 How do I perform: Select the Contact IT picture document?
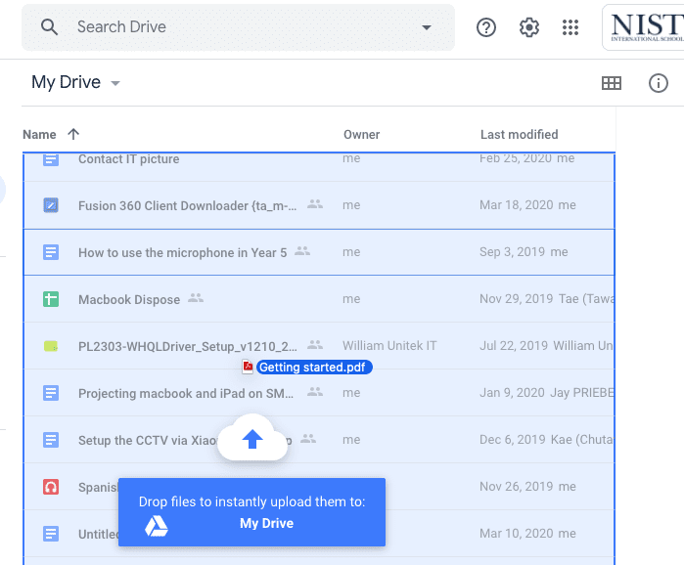128,159
